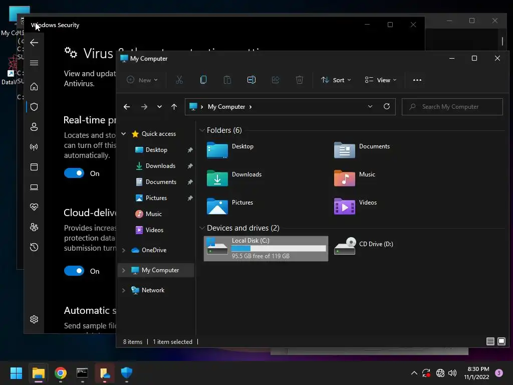
Task: Go forward in File Explorer navigation
Action: pyautogui.click(x=144, y=107)
